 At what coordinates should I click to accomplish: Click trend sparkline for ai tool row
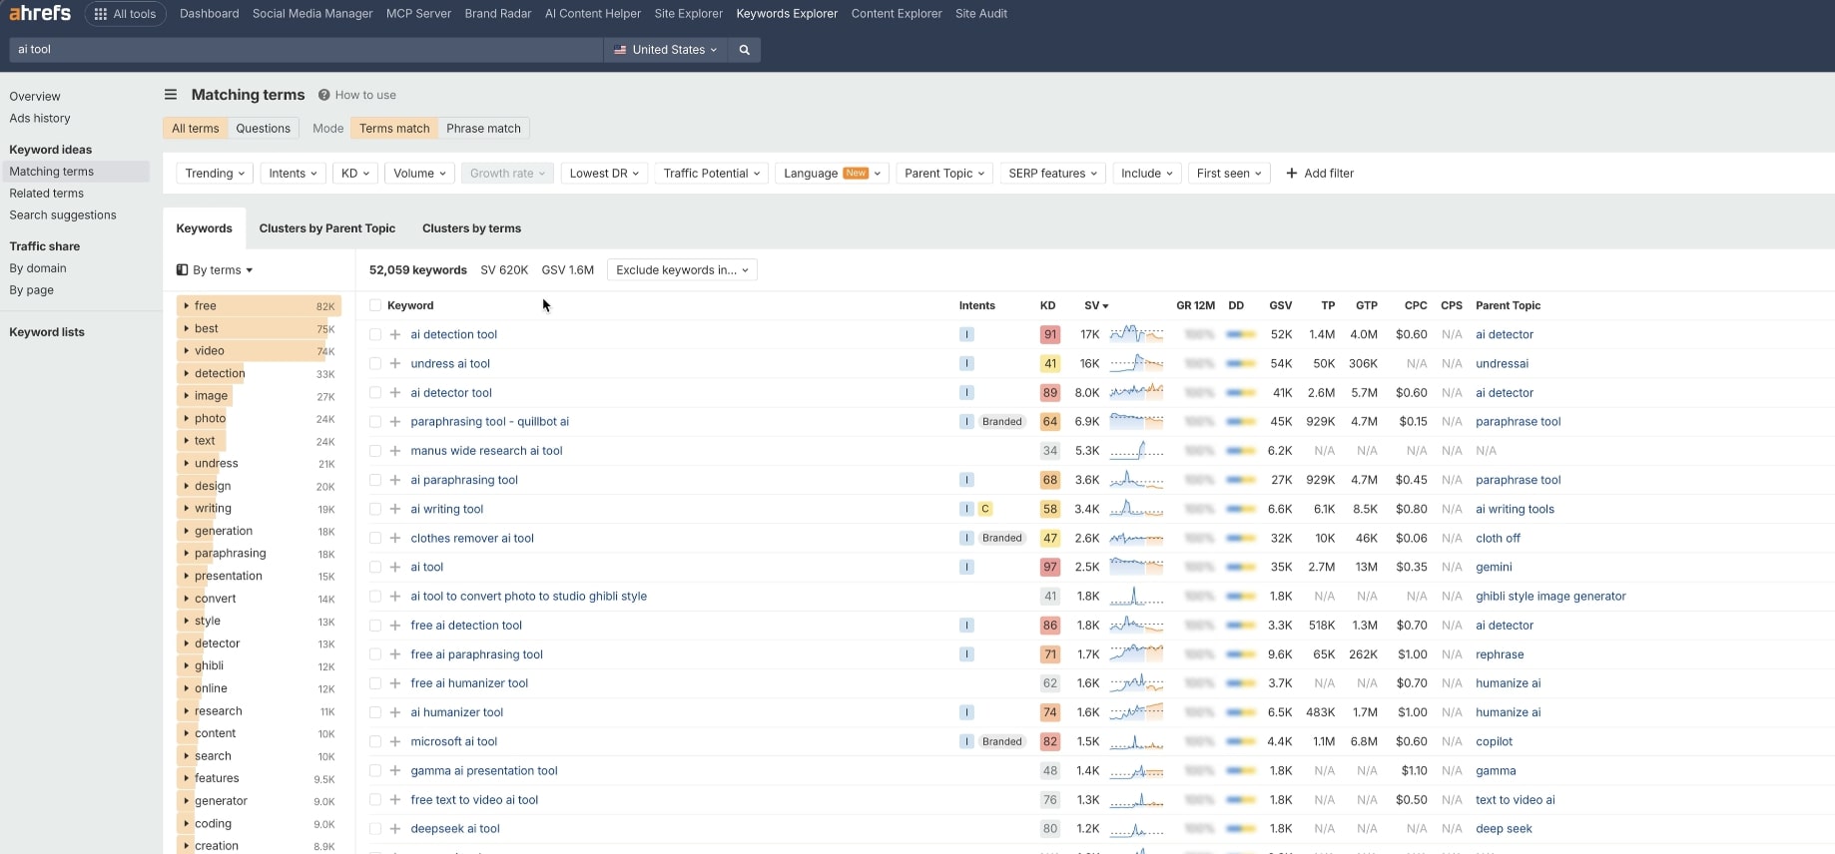(x=1136, y=567)
